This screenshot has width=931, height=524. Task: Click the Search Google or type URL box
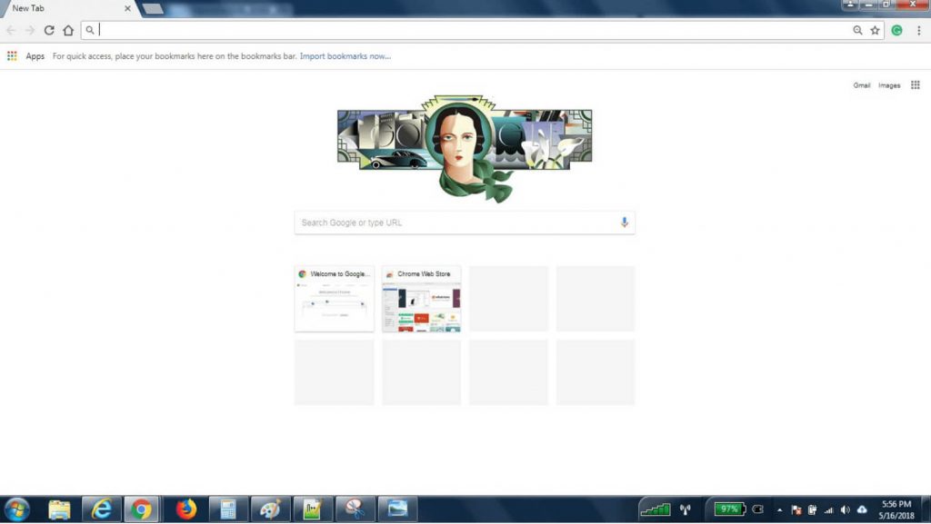coord(465,222)
